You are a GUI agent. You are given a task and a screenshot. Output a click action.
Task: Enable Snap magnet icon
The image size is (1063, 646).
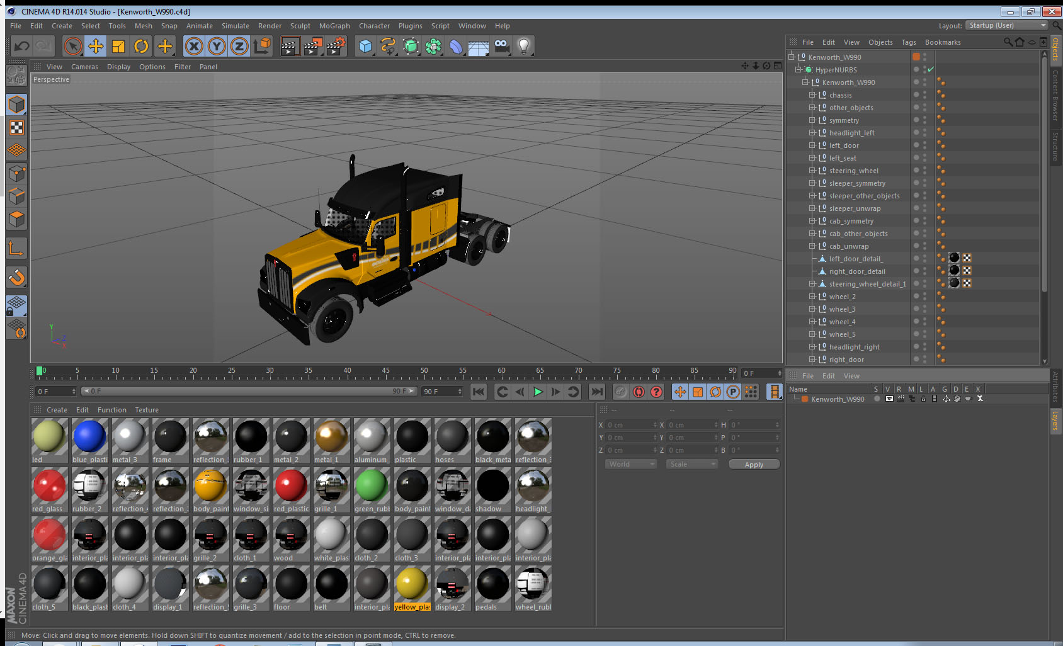[16, 277]
